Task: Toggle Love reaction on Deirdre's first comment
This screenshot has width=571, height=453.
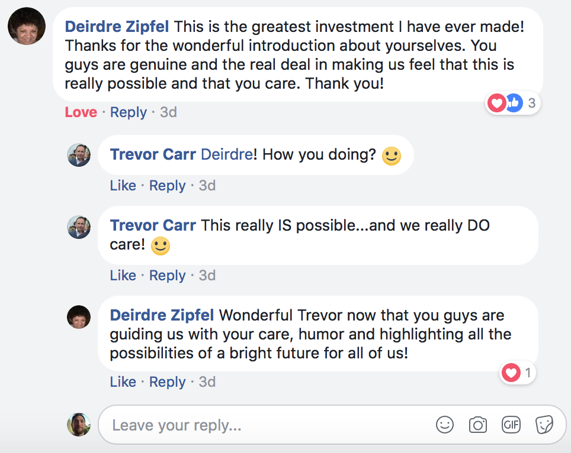Action: (x=81, y=112)
